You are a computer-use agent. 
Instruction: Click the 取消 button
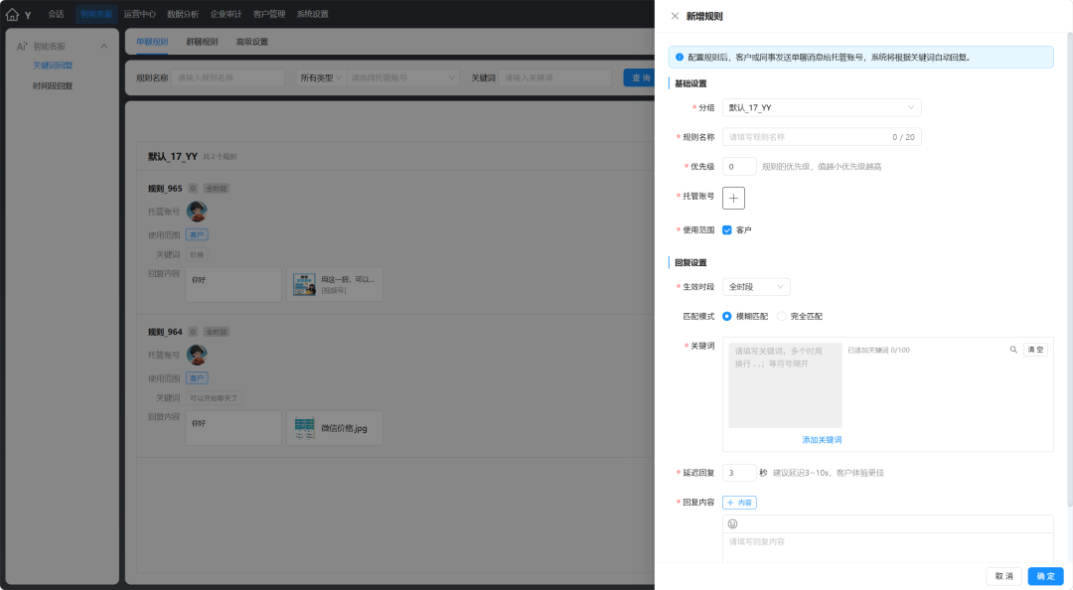[x=1003, y=576]
